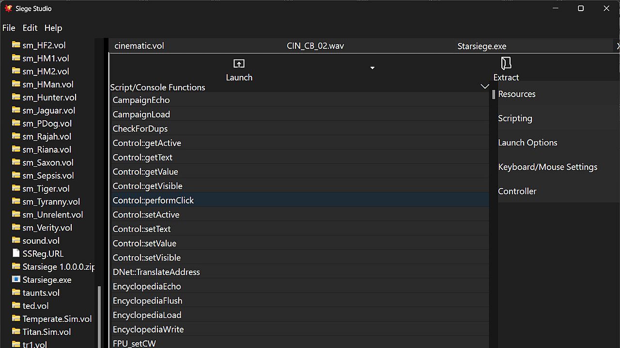Click the Starsiege.exe file icon in tree

16,280
